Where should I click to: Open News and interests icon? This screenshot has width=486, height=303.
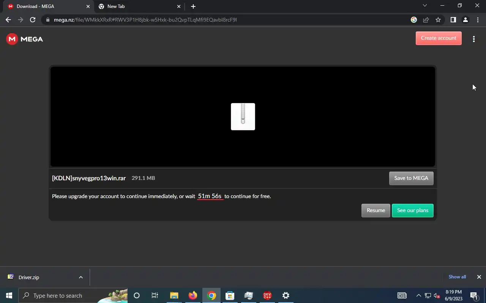(x=402, y=295)
